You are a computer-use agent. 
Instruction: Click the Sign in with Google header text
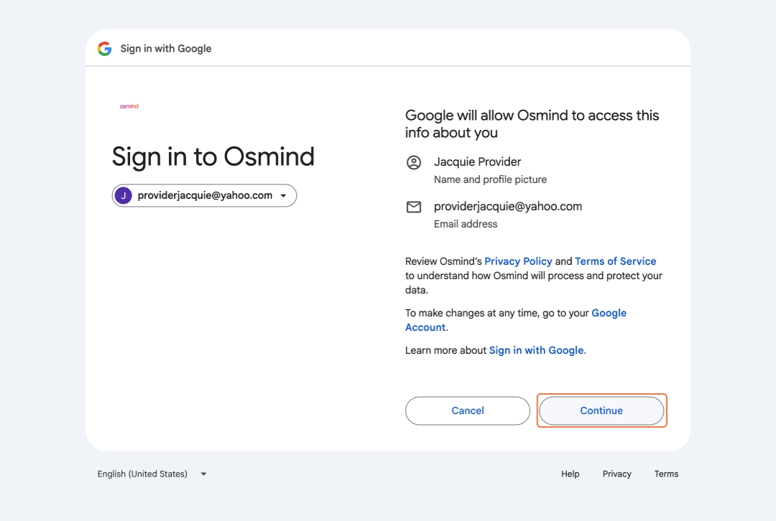click(x=166, y=49)
